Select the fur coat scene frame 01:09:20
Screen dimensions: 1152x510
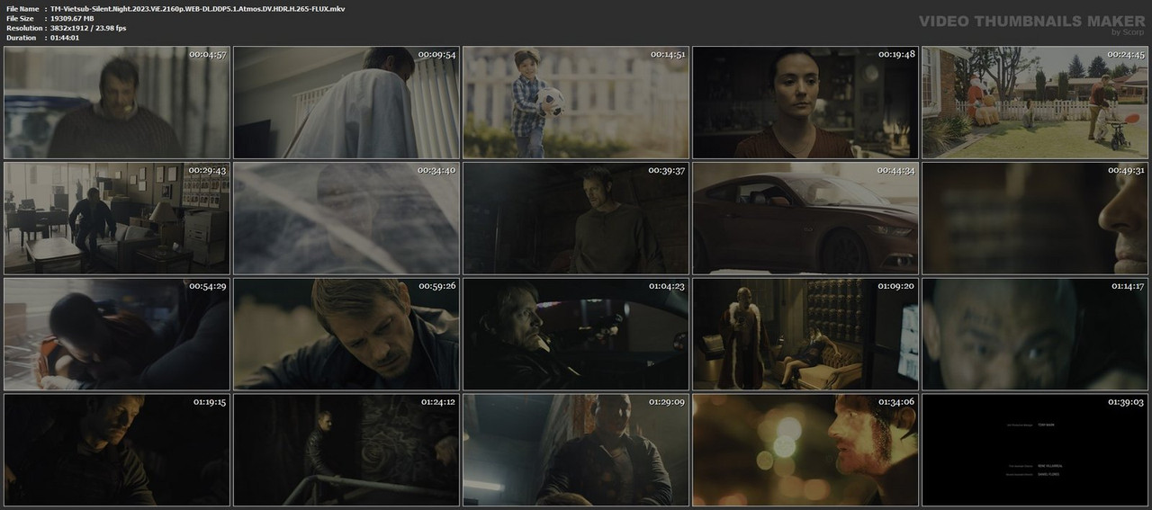805,334
